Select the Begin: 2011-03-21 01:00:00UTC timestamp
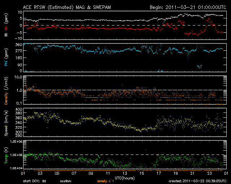This screenshot has width=231, height=184. tap(188, 7)
